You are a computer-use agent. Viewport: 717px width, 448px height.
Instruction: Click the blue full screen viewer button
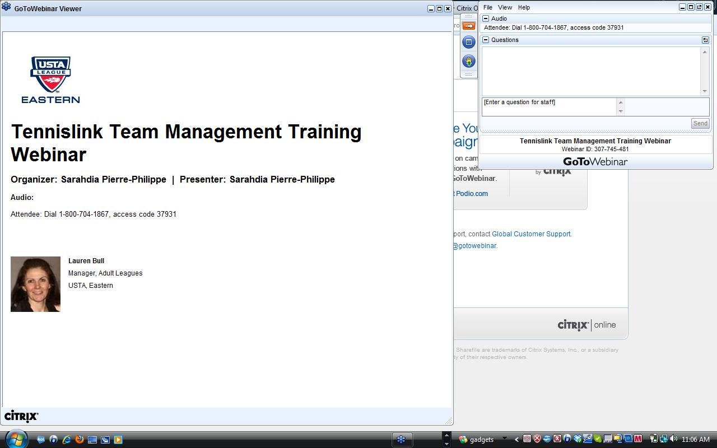click(x=469, y=42)
